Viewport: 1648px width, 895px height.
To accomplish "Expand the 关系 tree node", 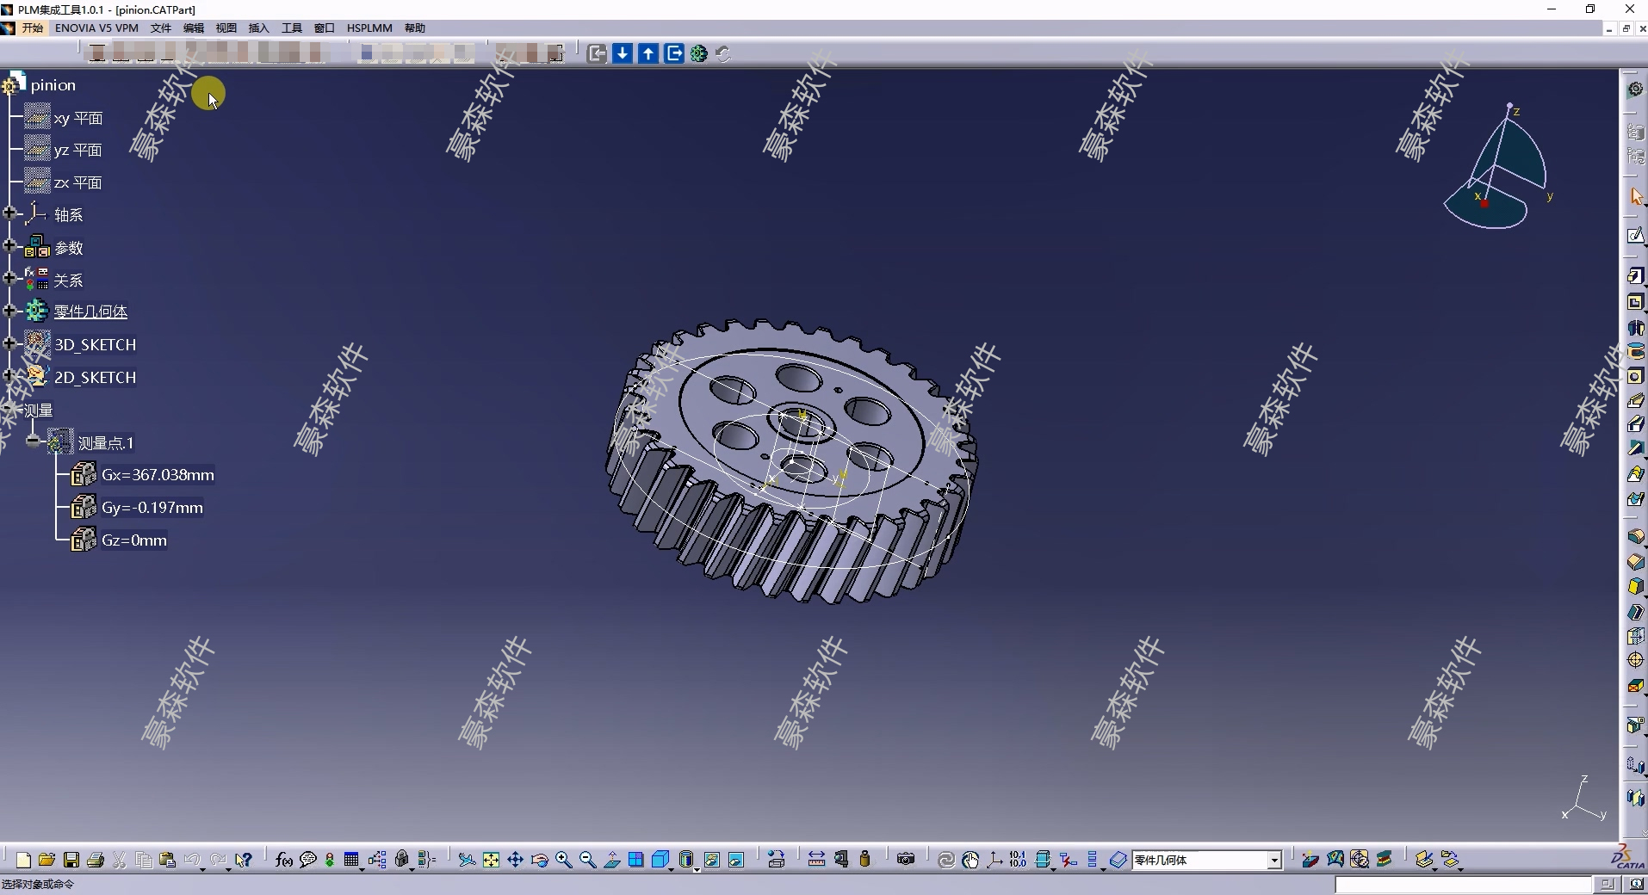I will (9, 277).
